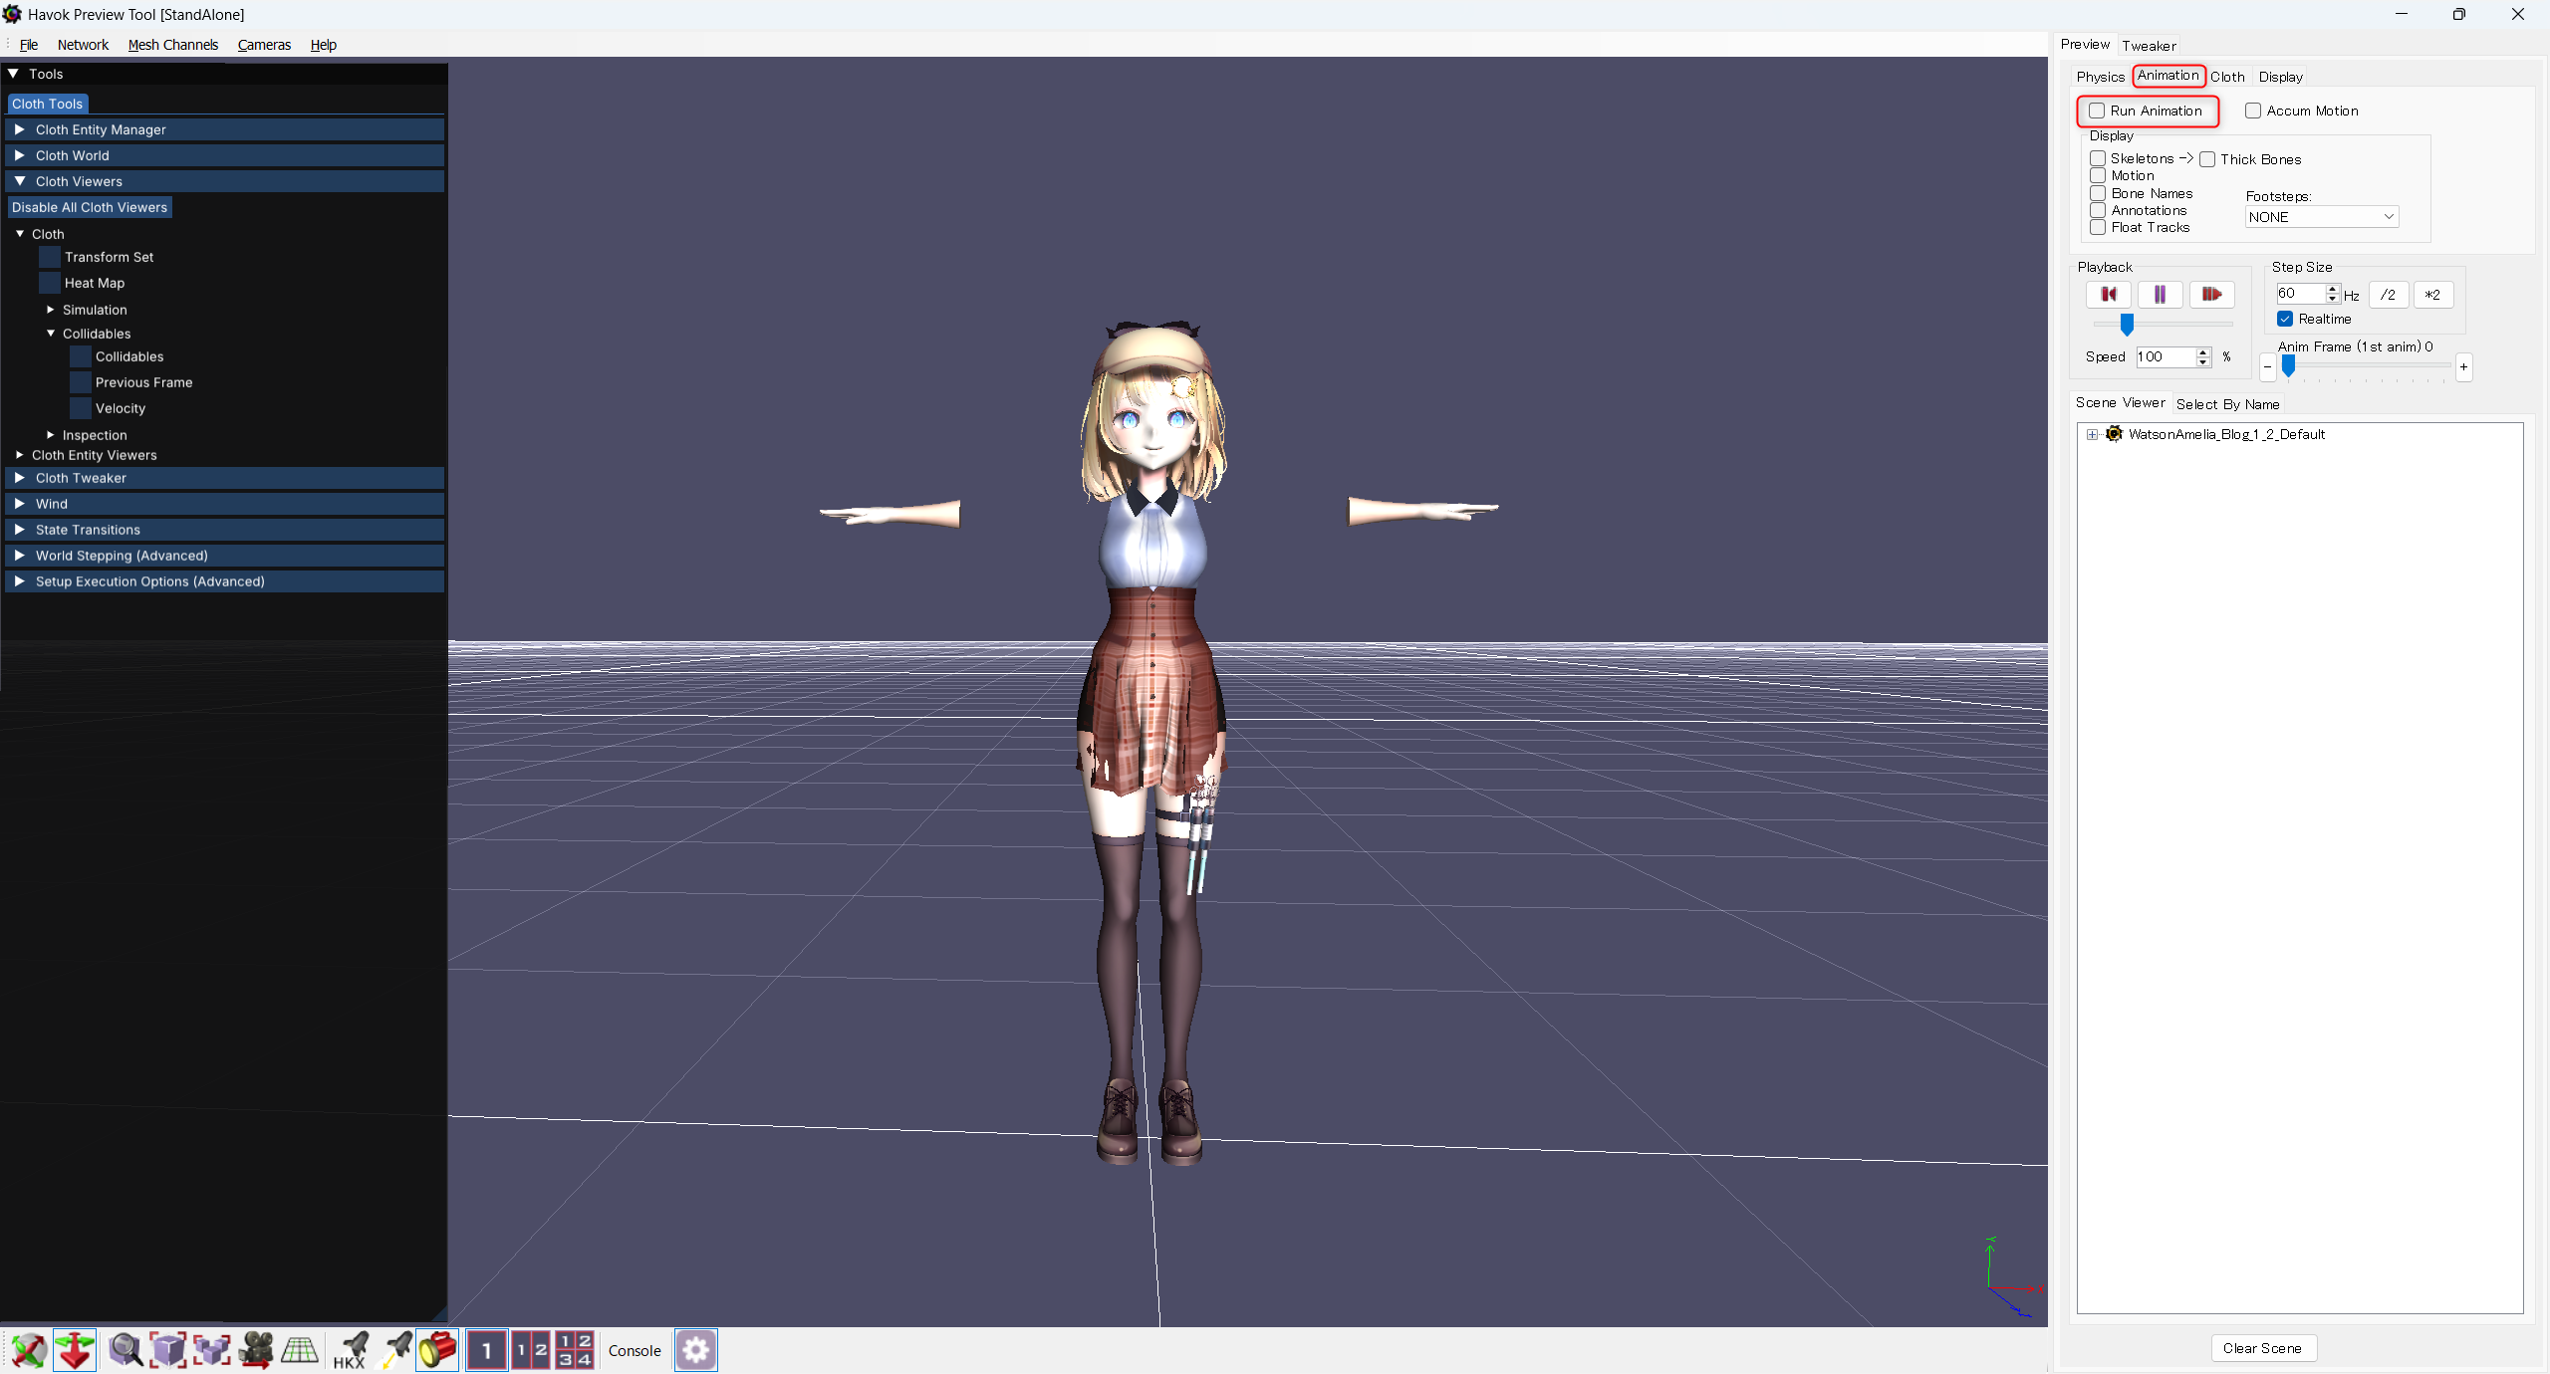Open the Cameras menu
Screen dimensions: 2550x1374
click(264, 45)
